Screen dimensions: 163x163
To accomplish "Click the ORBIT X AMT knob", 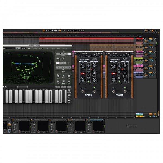I will [x=58, y=81].
